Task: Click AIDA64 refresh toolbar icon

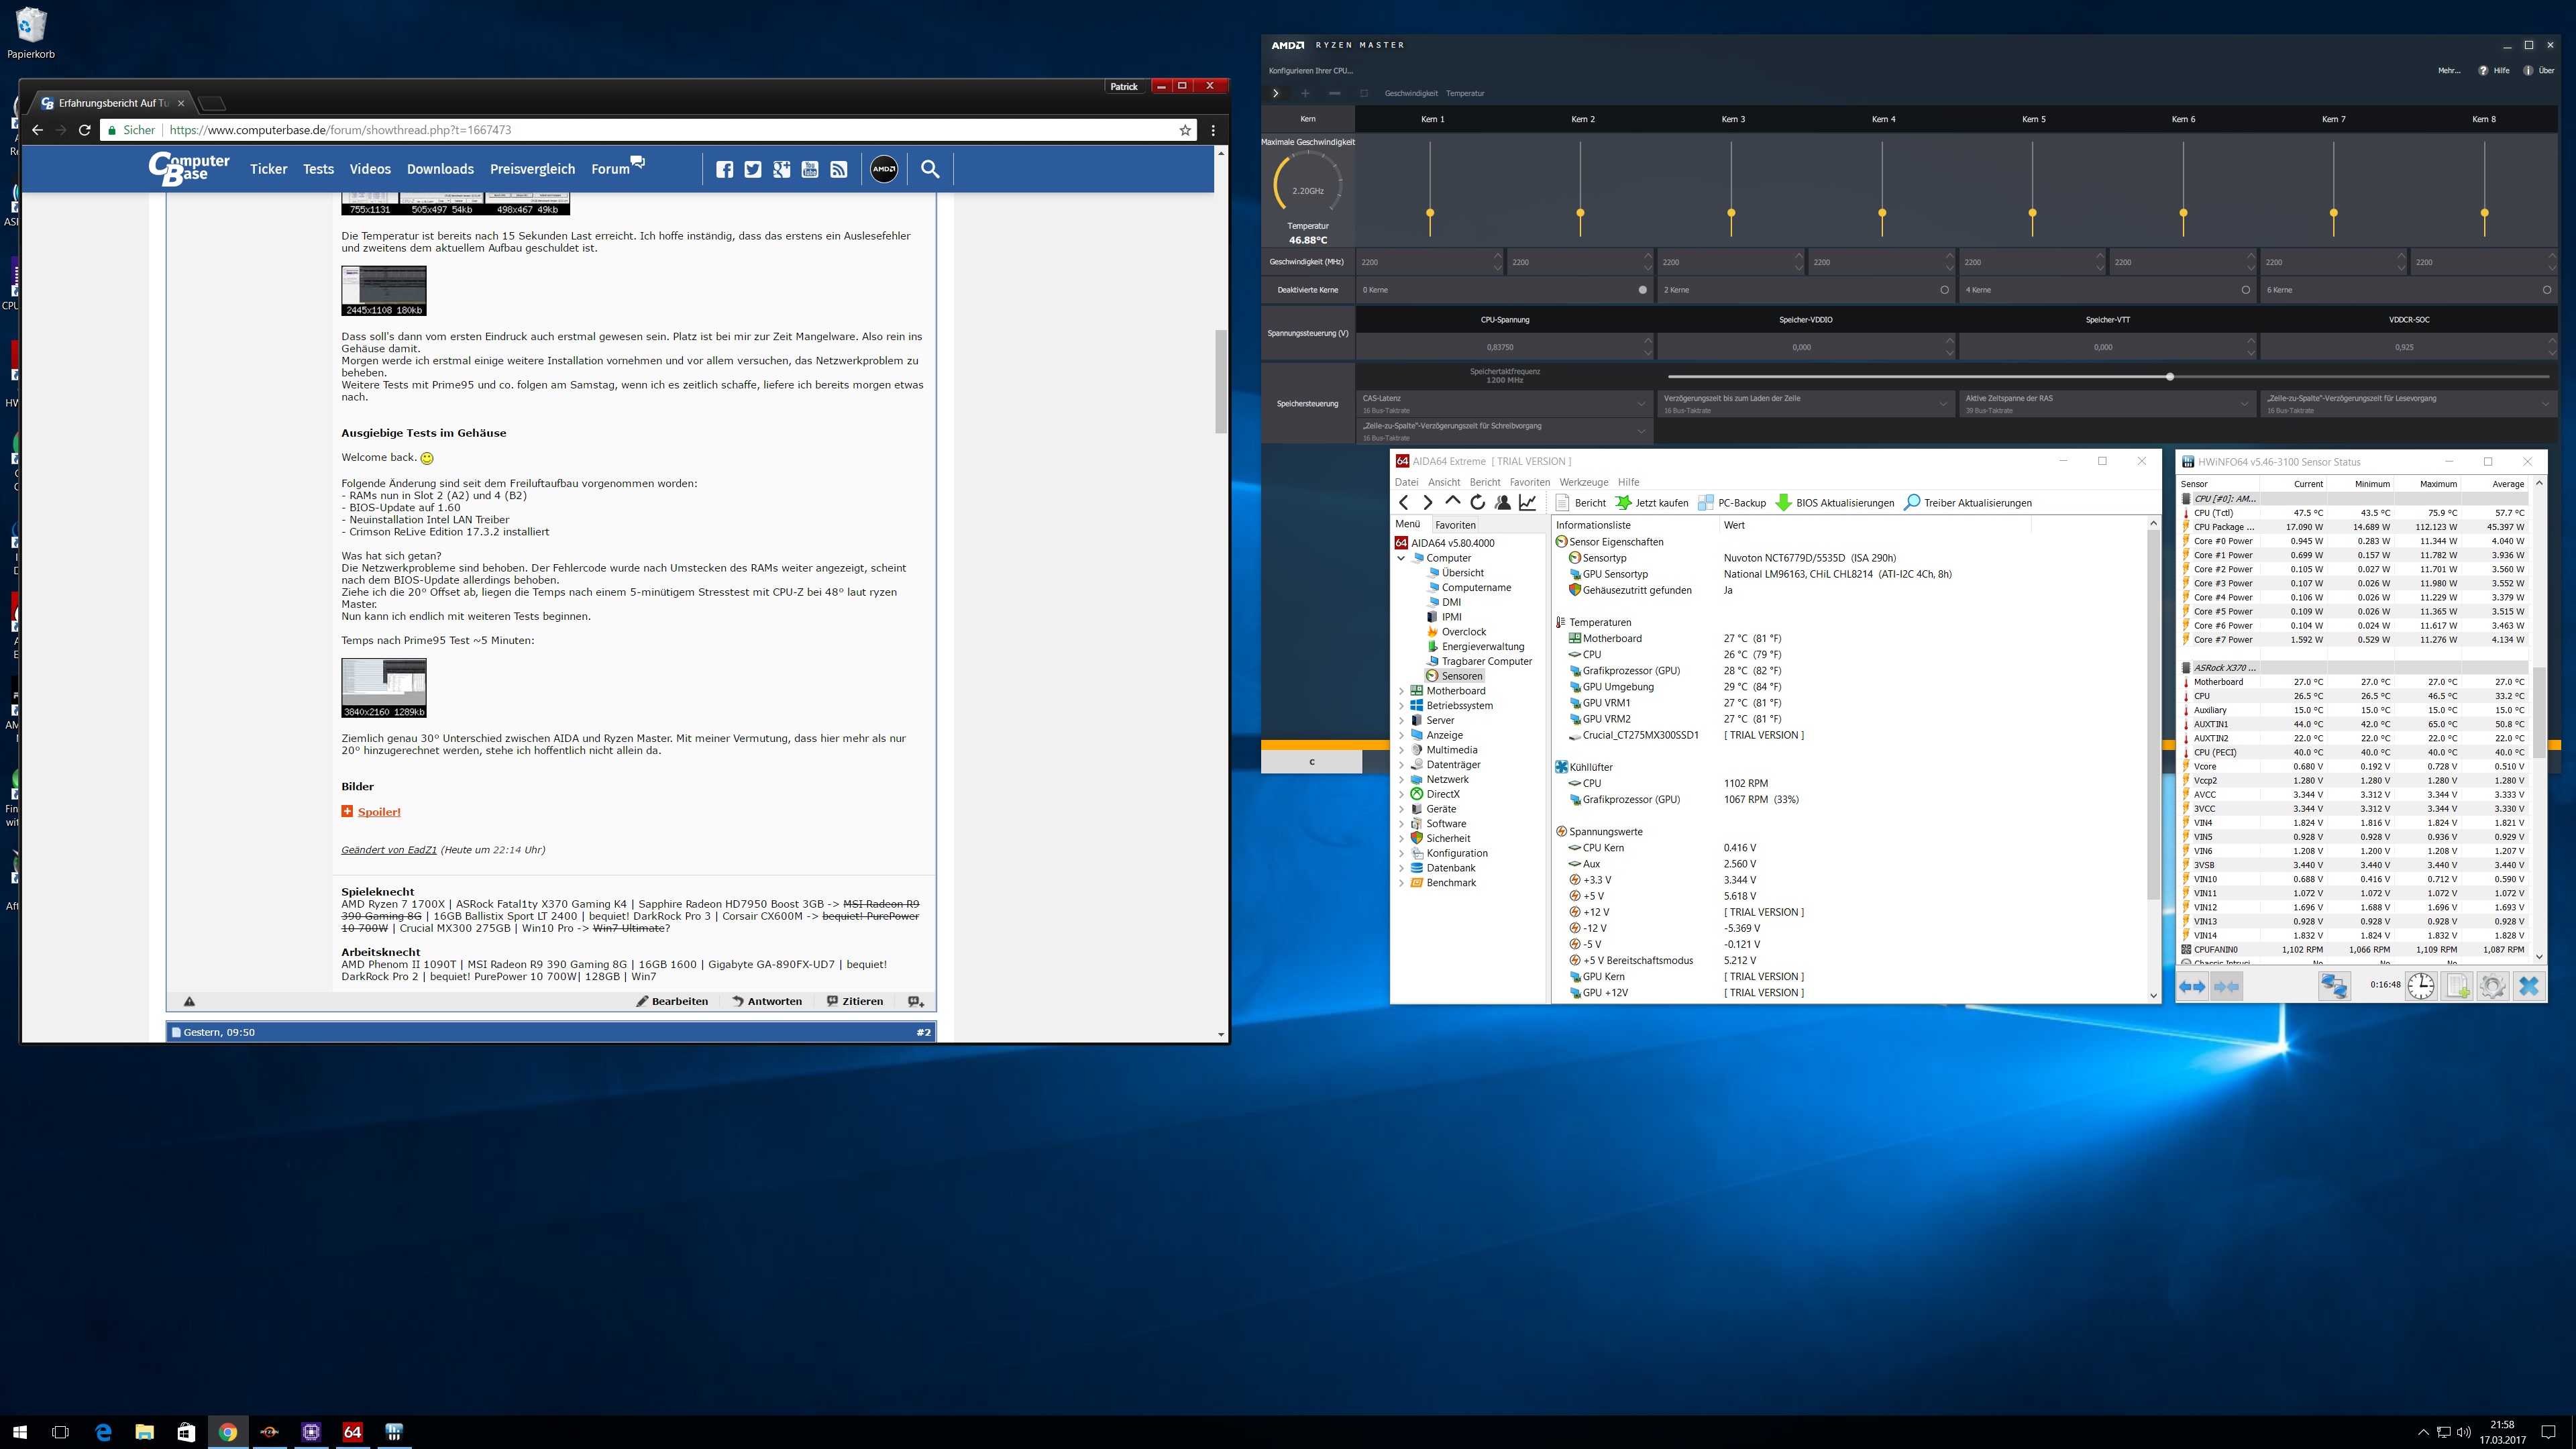Action: pyautogui.click(x=1477, y=502)
